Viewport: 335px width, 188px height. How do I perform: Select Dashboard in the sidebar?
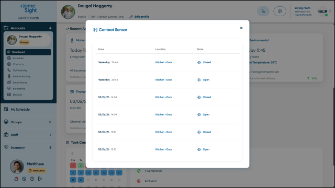pyautogui.click(x=28, y=52)
